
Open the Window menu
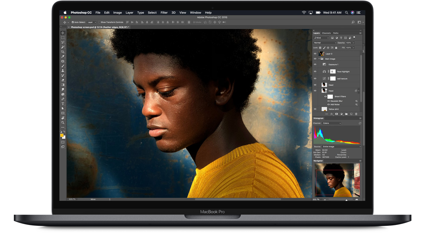(x=195, y=13)
